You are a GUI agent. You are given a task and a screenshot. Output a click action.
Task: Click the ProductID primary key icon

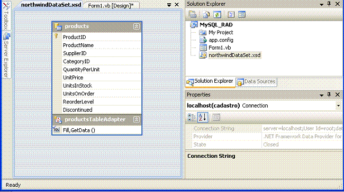56,36
